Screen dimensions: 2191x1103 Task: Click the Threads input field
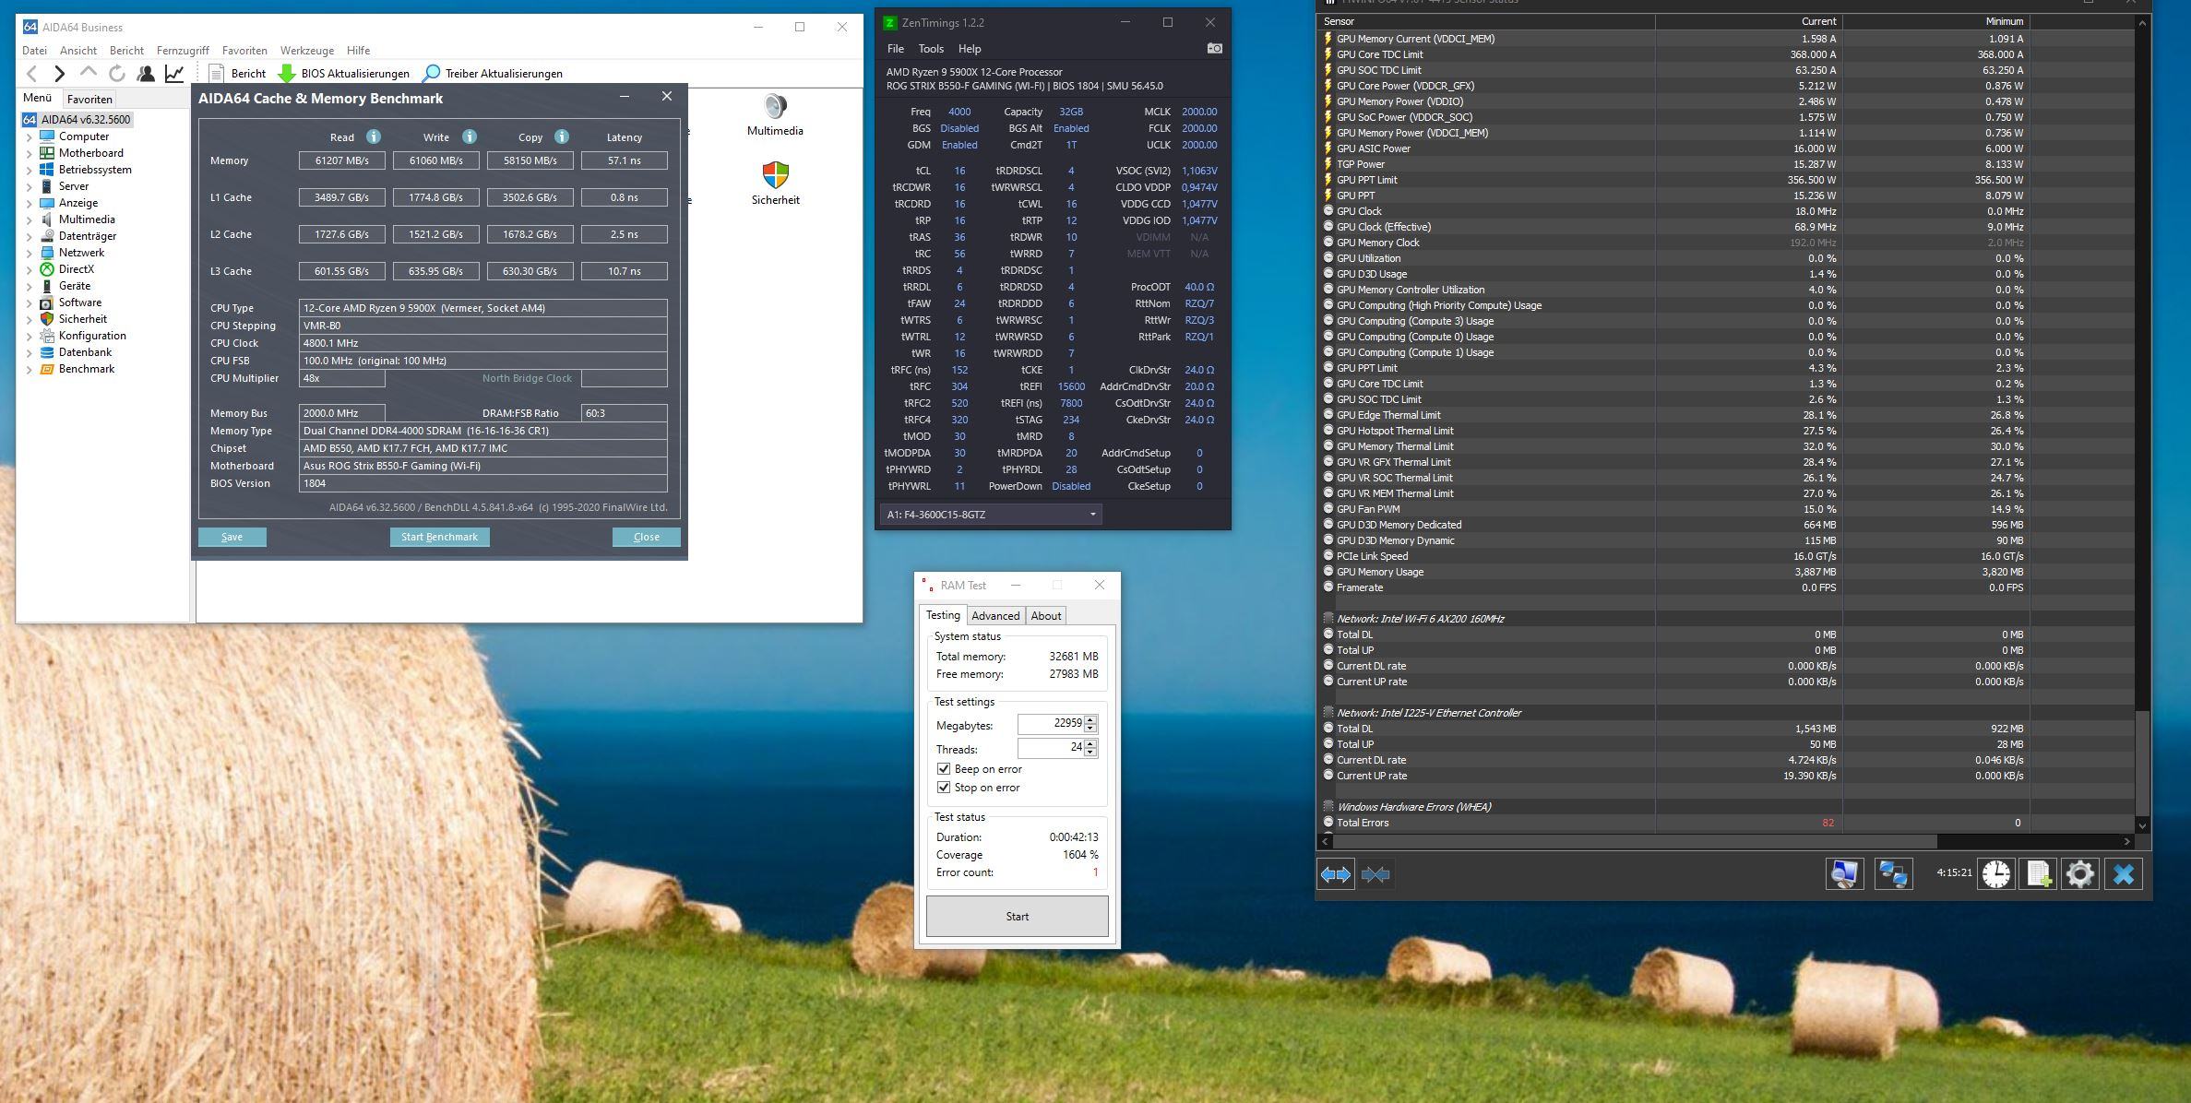point(1051,748)
